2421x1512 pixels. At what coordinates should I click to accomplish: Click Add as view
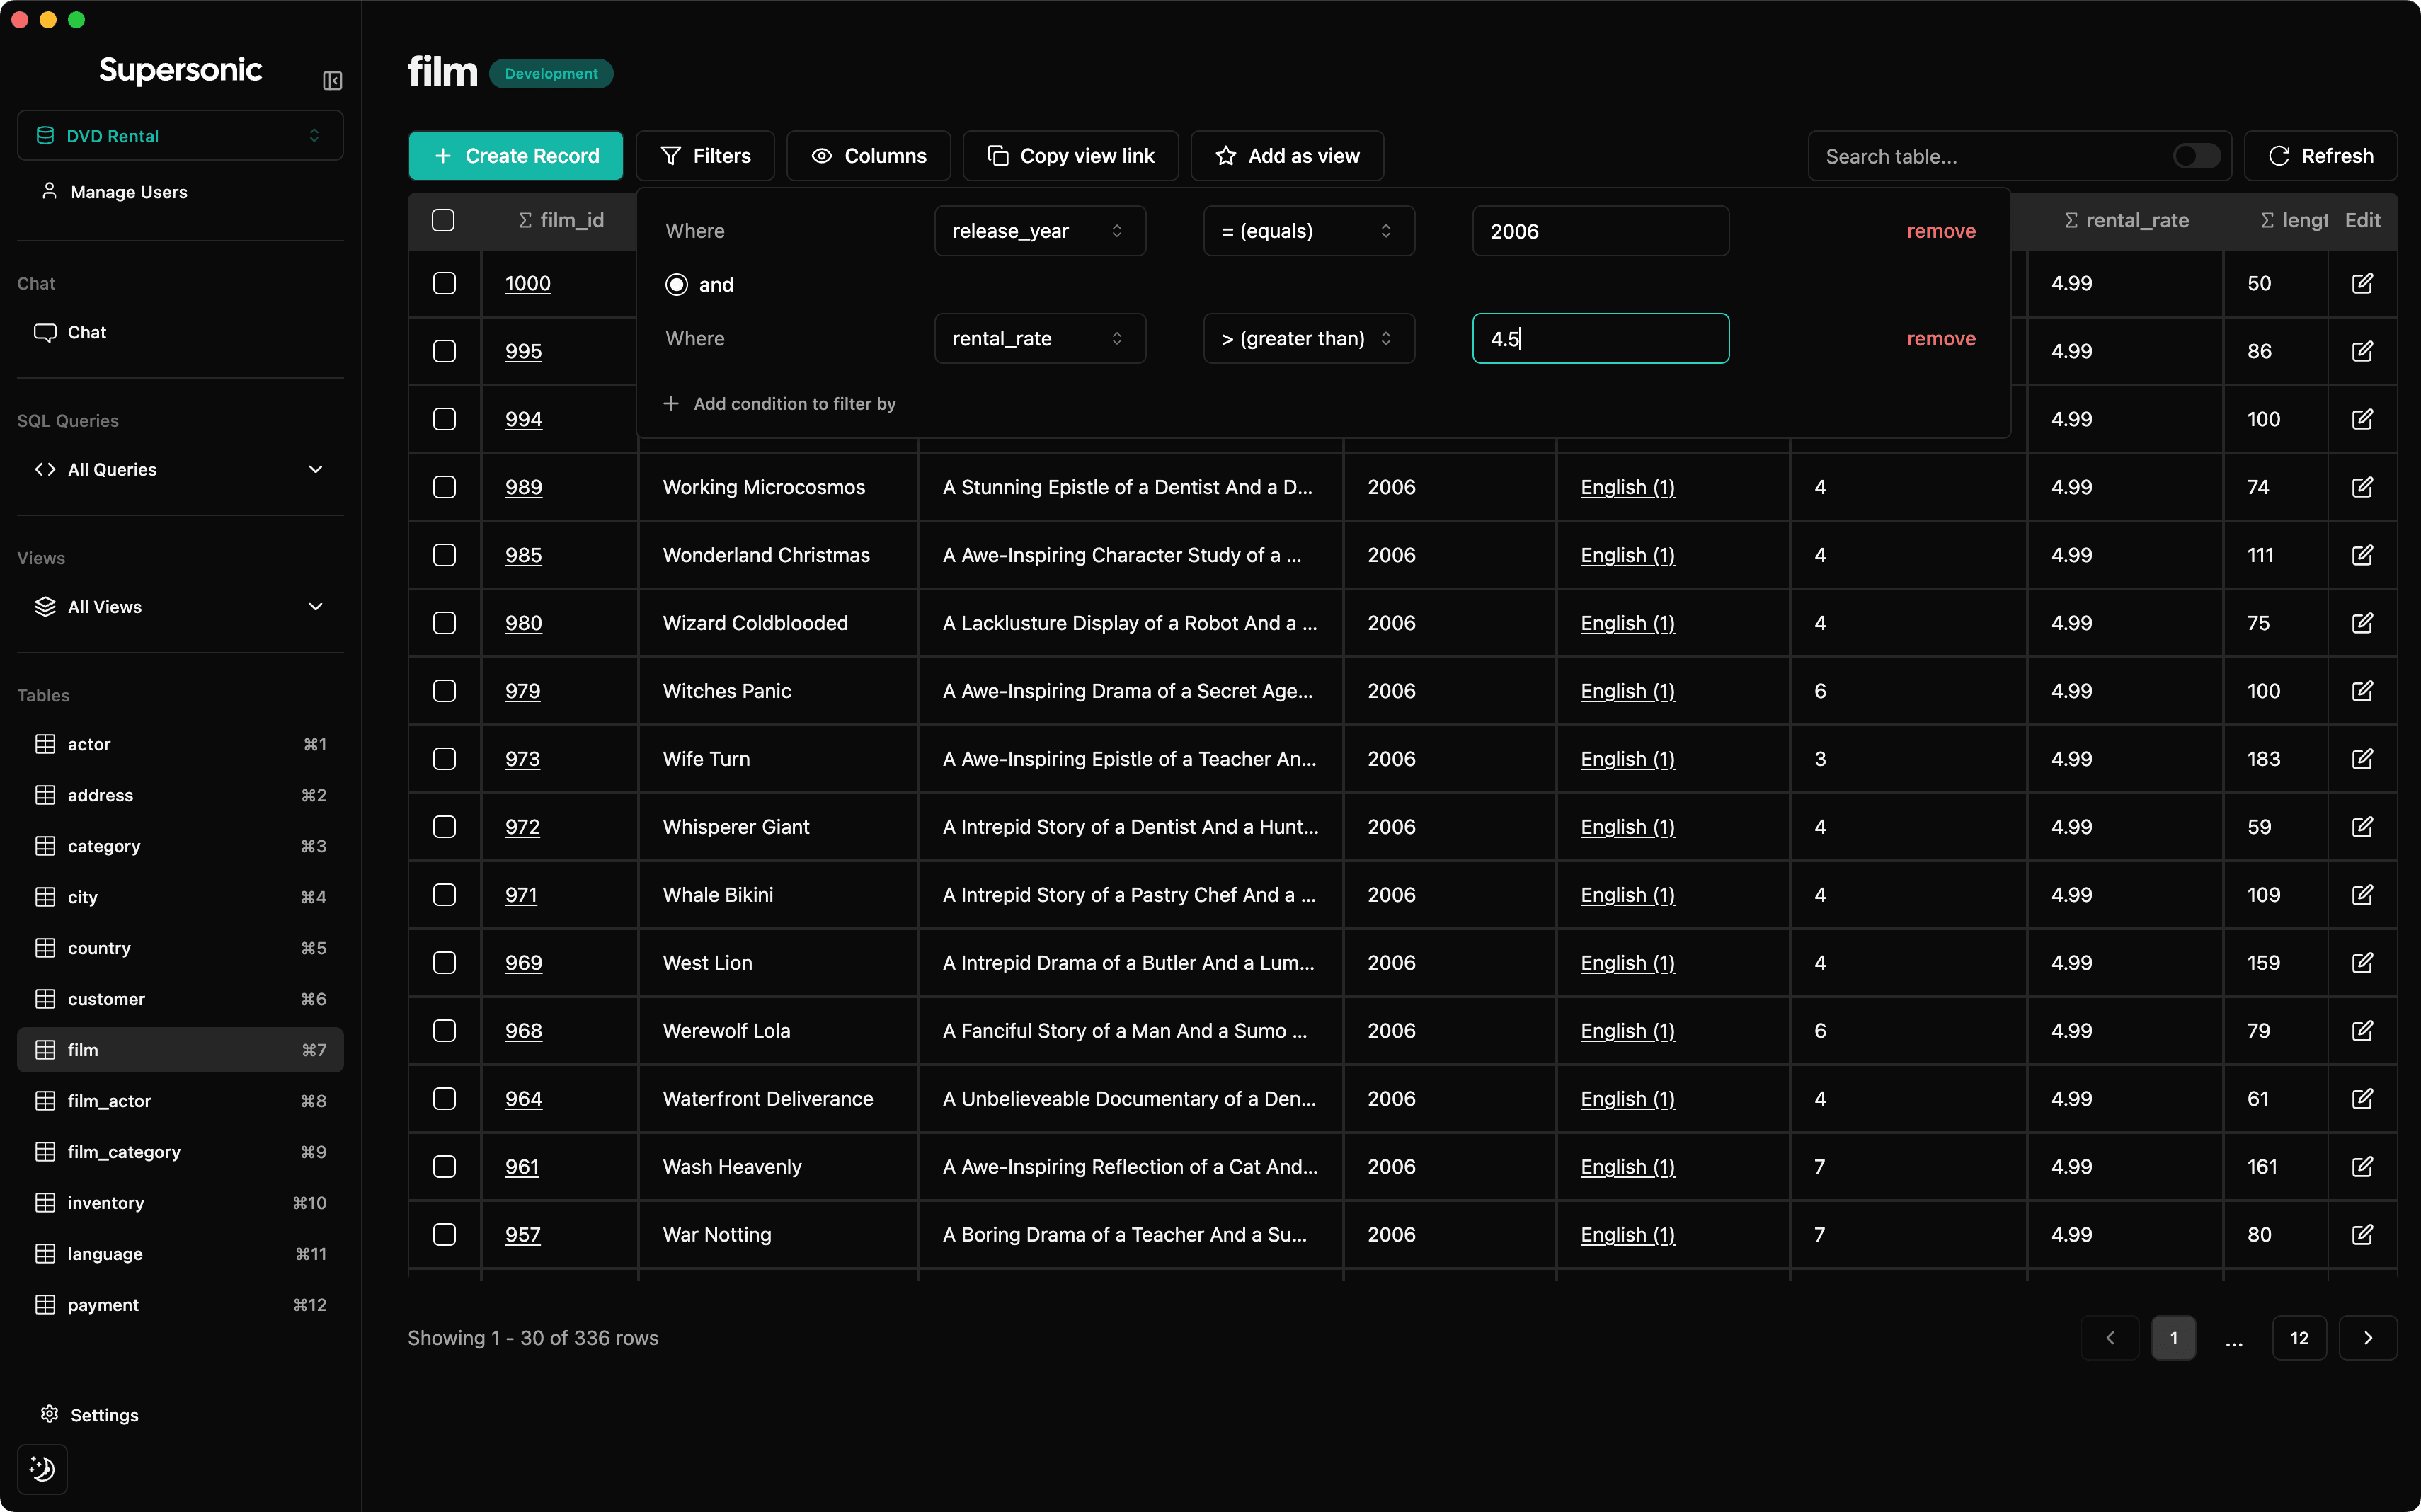click(1287, 156)
